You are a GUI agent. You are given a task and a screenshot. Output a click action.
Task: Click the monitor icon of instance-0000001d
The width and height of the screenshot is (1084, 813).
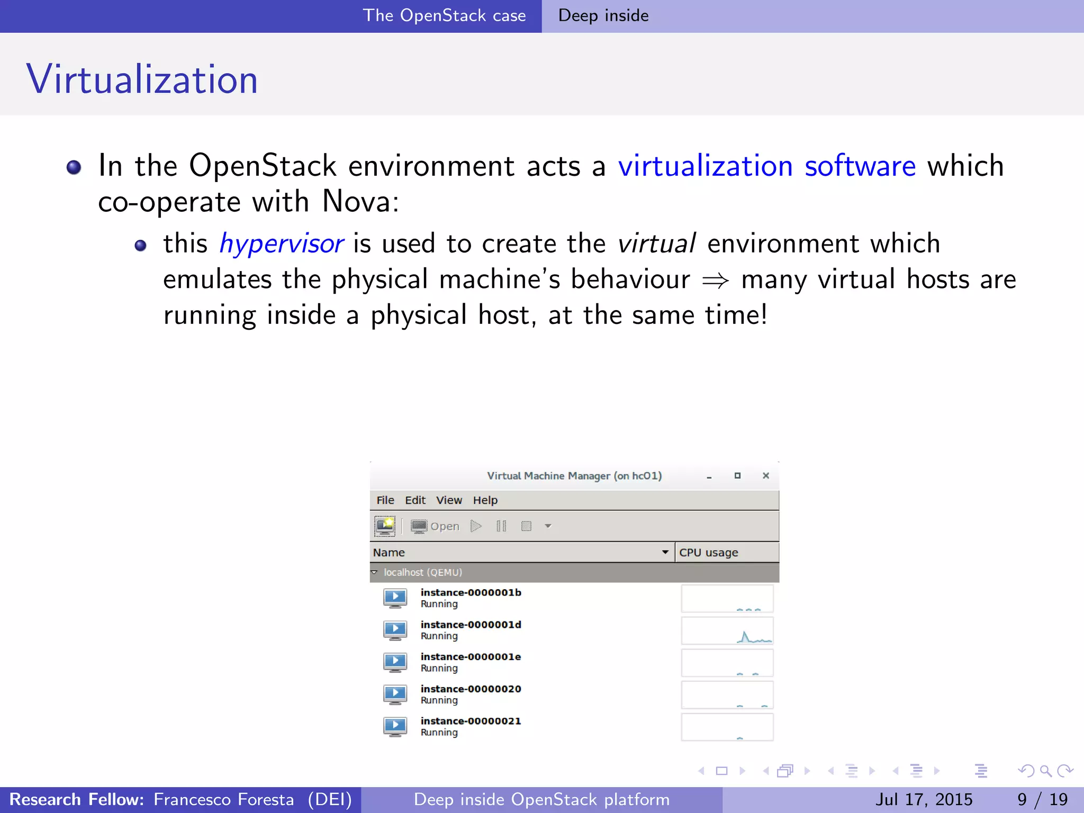click(x=395, y=630)
